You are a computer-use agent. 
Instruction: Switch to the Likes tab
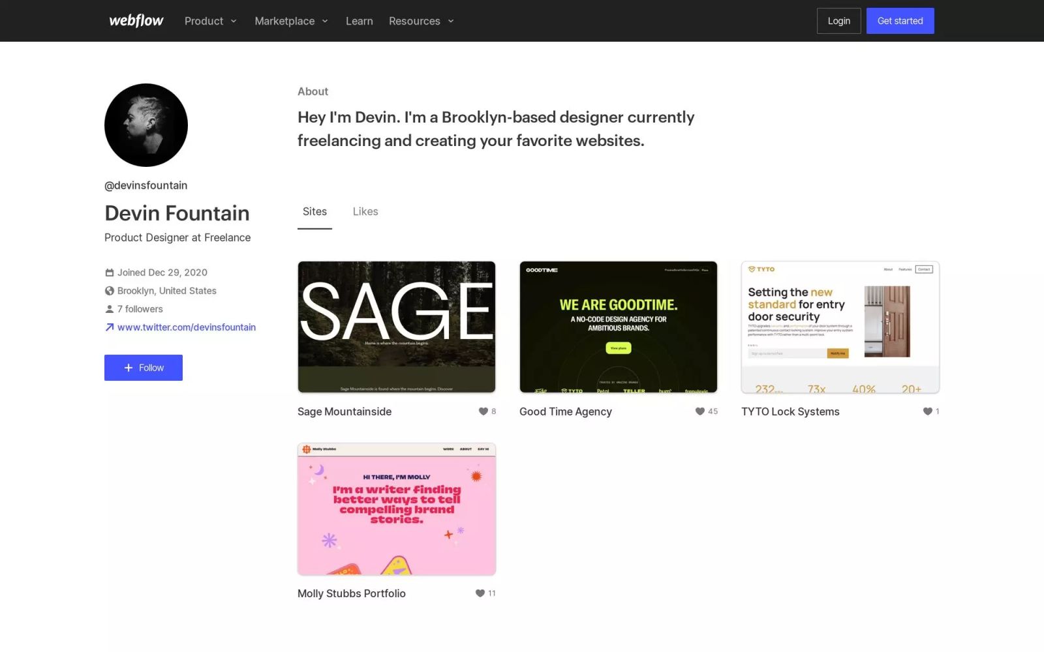(365, 212)
